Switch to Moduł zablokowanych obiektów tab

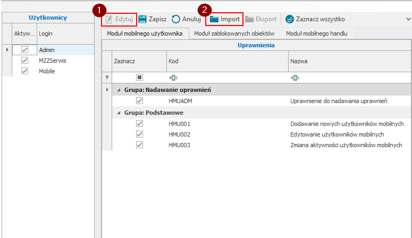click(234, 33)
